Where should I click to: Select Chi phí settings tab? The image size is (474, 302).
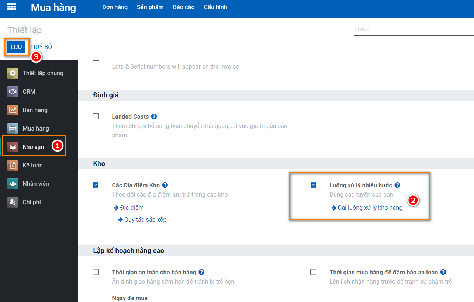pyautogui.click(x=39, y=202)
